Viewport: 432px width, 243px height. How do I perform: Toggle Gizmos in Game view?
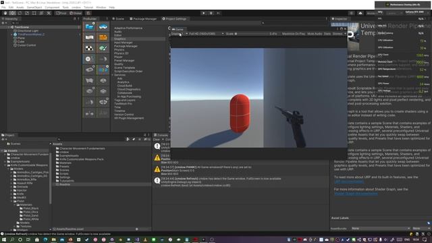(337, 34)
